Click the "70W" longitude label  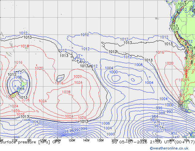186,140
